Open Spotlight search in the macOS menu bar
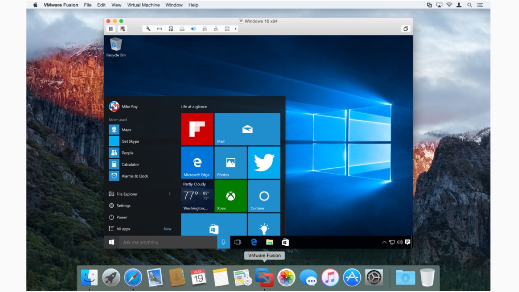The width and height of the screenshot is (519, 292). coord(470,5)
